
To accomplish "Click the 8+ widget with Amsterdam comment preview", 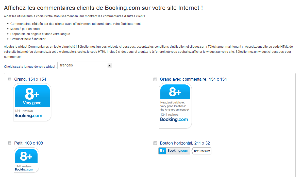I will point(175,106).
